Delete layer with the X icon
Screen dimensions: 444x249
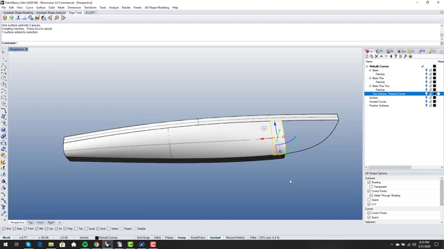pos(376,57)
